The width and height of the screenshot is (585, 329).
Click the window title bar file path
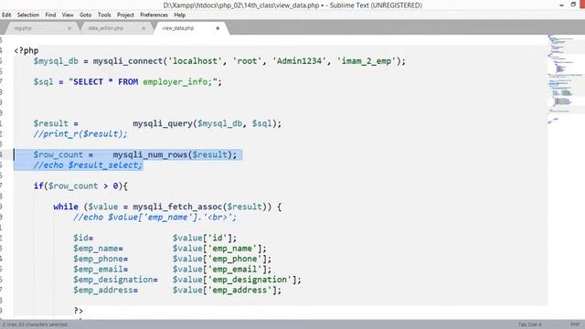click(x=241, y=5)
